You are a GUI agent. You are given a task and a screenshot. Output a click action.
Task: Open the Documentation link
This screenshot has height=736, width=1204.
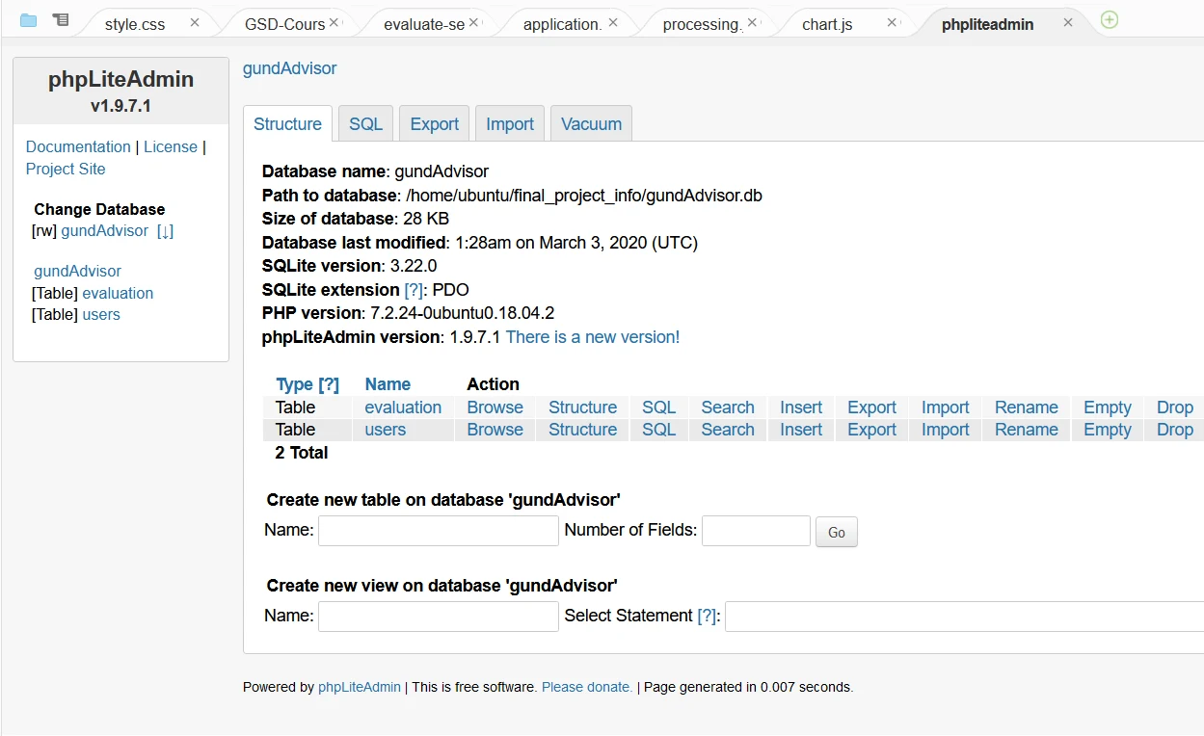point(78,146)
